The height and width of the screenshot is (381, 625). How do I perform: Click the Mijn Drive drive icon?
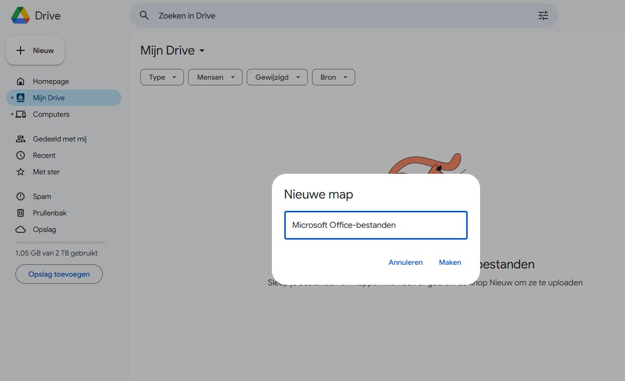pyautogui.click(x=21, y=98)
